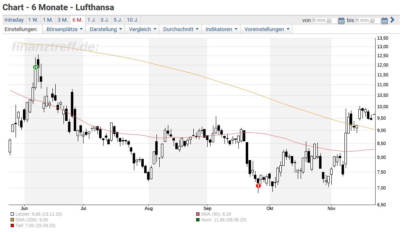Click the orange SMA (200) legend swatch
Screen dimensions: 403x232
pyautogui.click(x=12, y=220)
